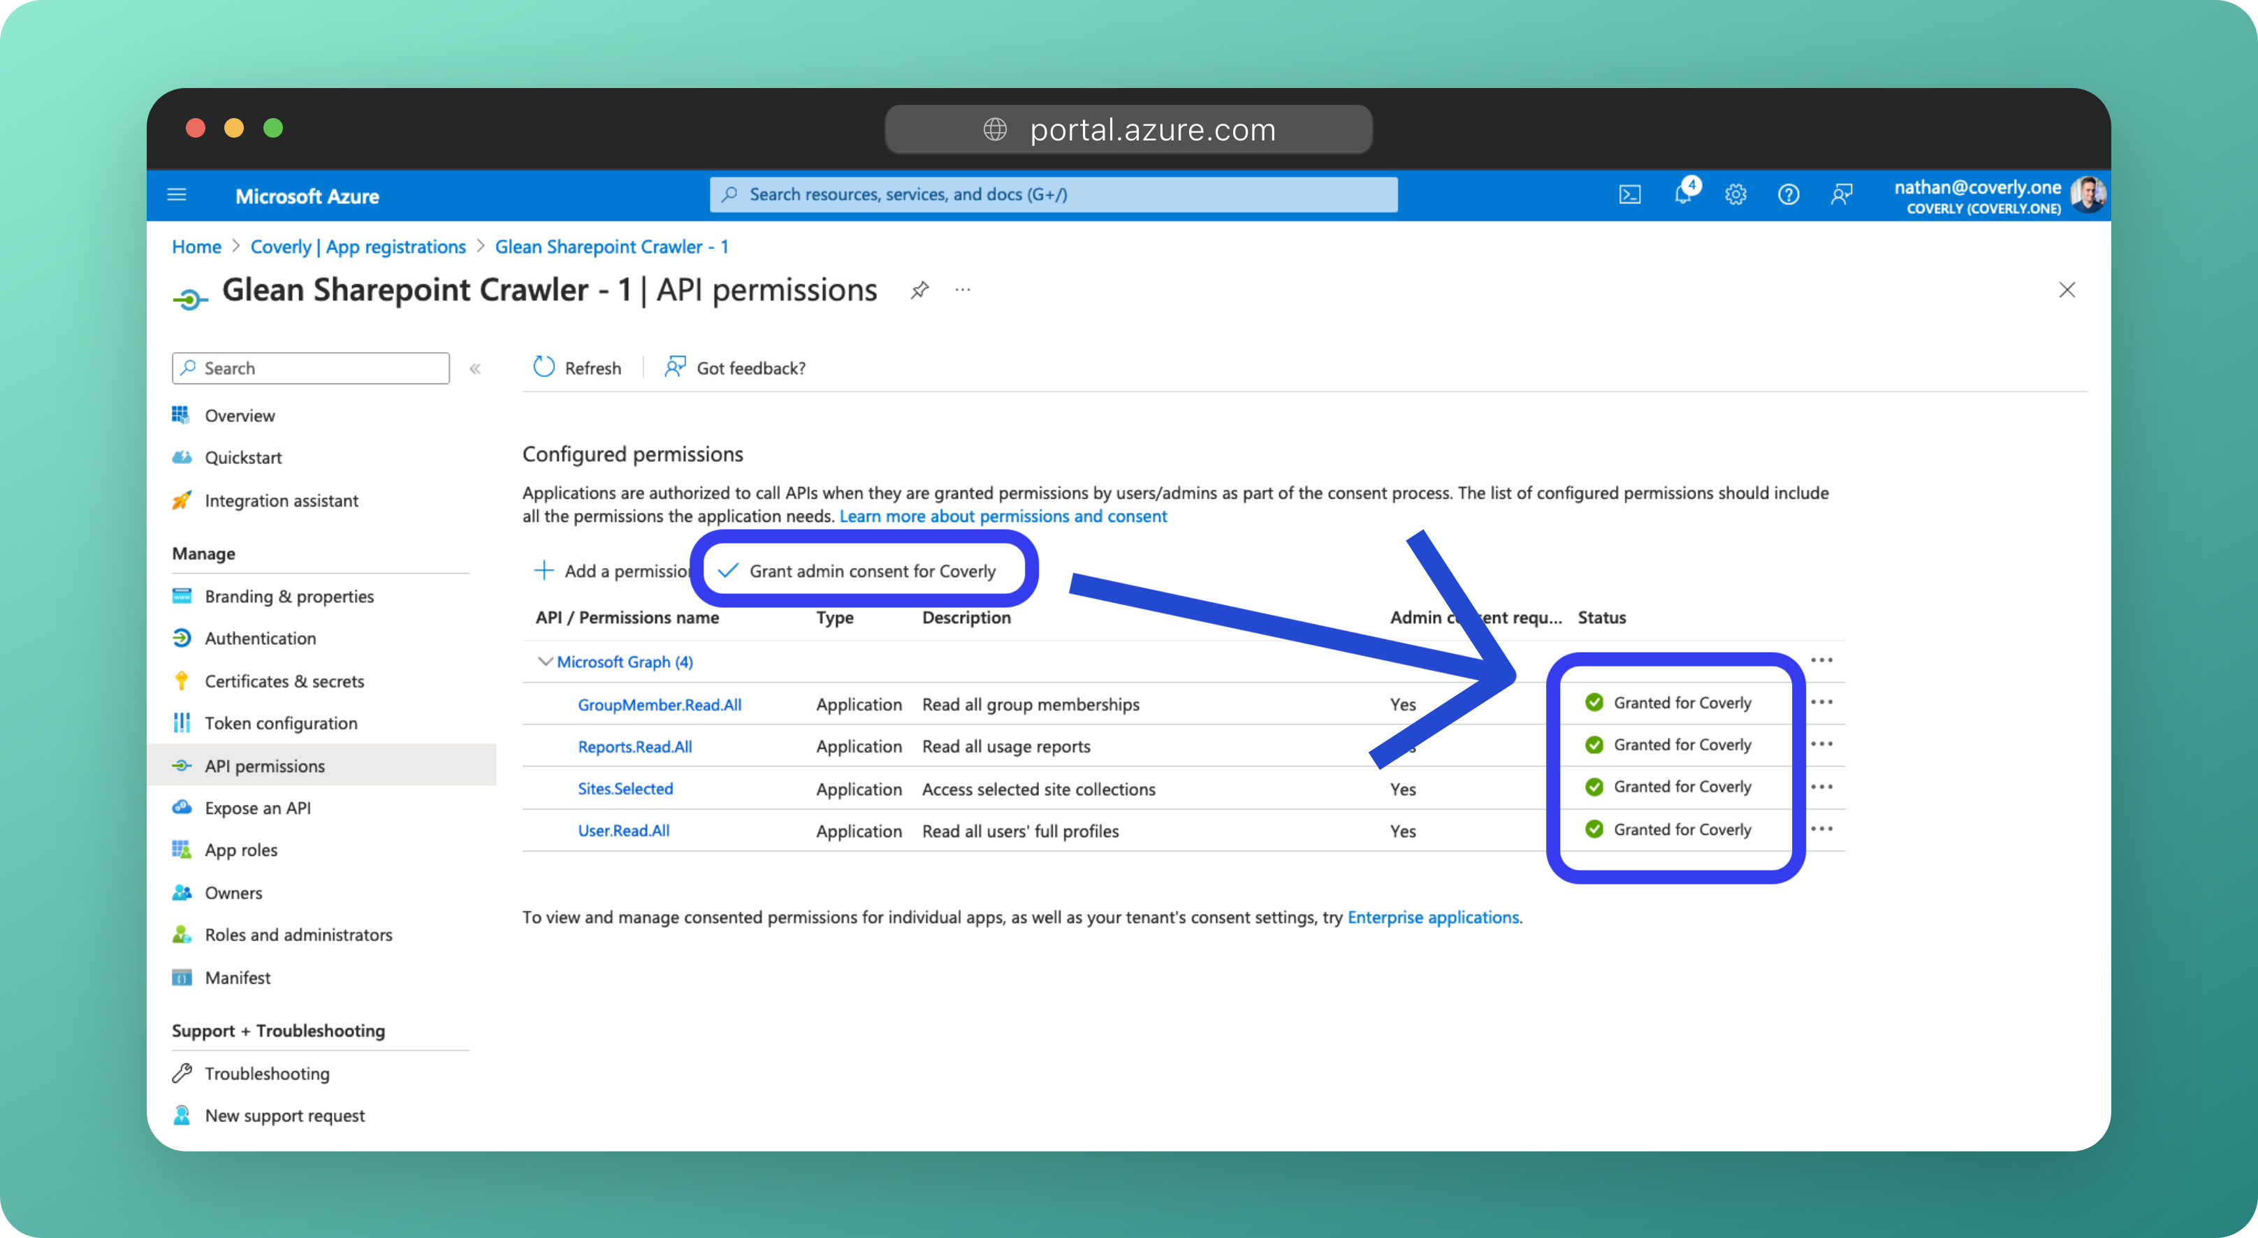The height and width of the screenshot is (1238, 2258).
Task: Open portal settings gear
Action: 1735,195
